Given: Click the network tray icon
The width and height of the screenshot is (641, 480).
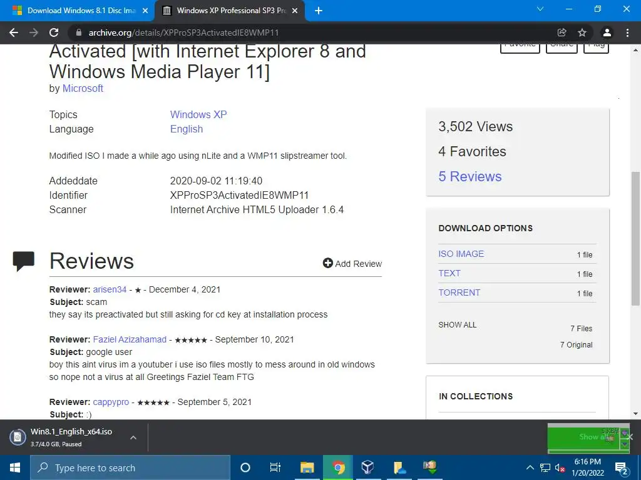Looking at the screenshot, I should click(x=545, y=467).
